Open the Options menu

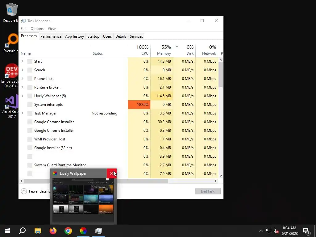[37, 29]
